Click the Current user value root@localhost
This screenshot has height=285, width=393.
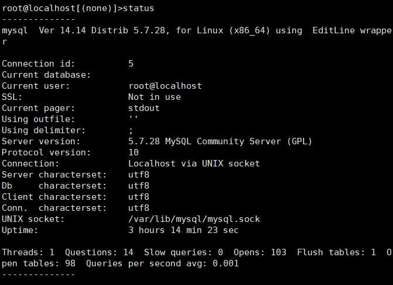coord(165,86)
